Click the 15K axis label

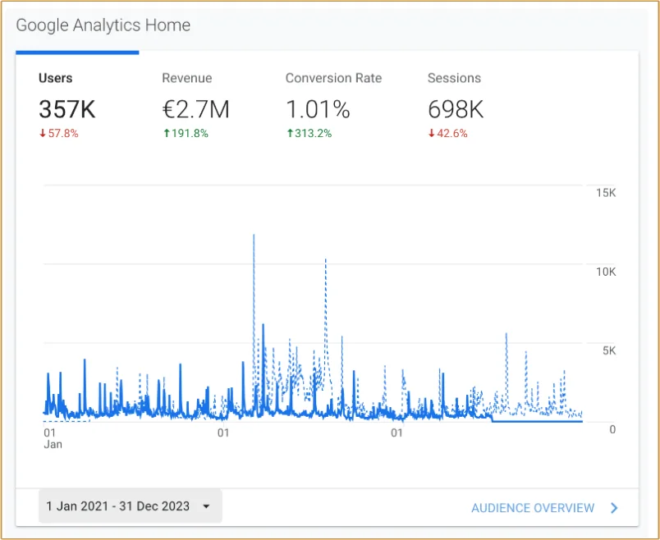(x=606, y=193)
